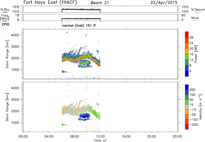Click the '200' value on the Velocity colorbar
Viewport: 205px width, 142px height.
192,90
